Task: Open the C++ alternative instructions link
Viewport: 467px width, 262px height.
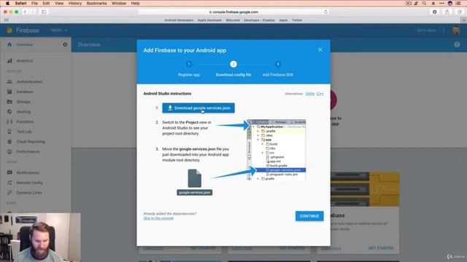Action: [320, 94]
